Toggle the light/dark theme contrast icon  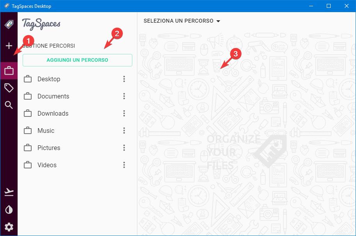tap(9, 210)
